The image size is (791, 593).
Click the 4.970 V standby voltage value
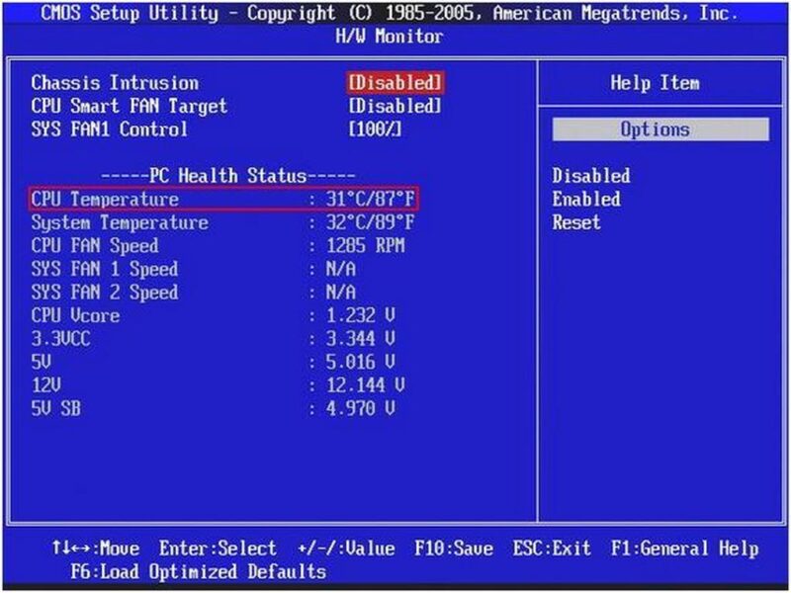click(x=361, y=408)
